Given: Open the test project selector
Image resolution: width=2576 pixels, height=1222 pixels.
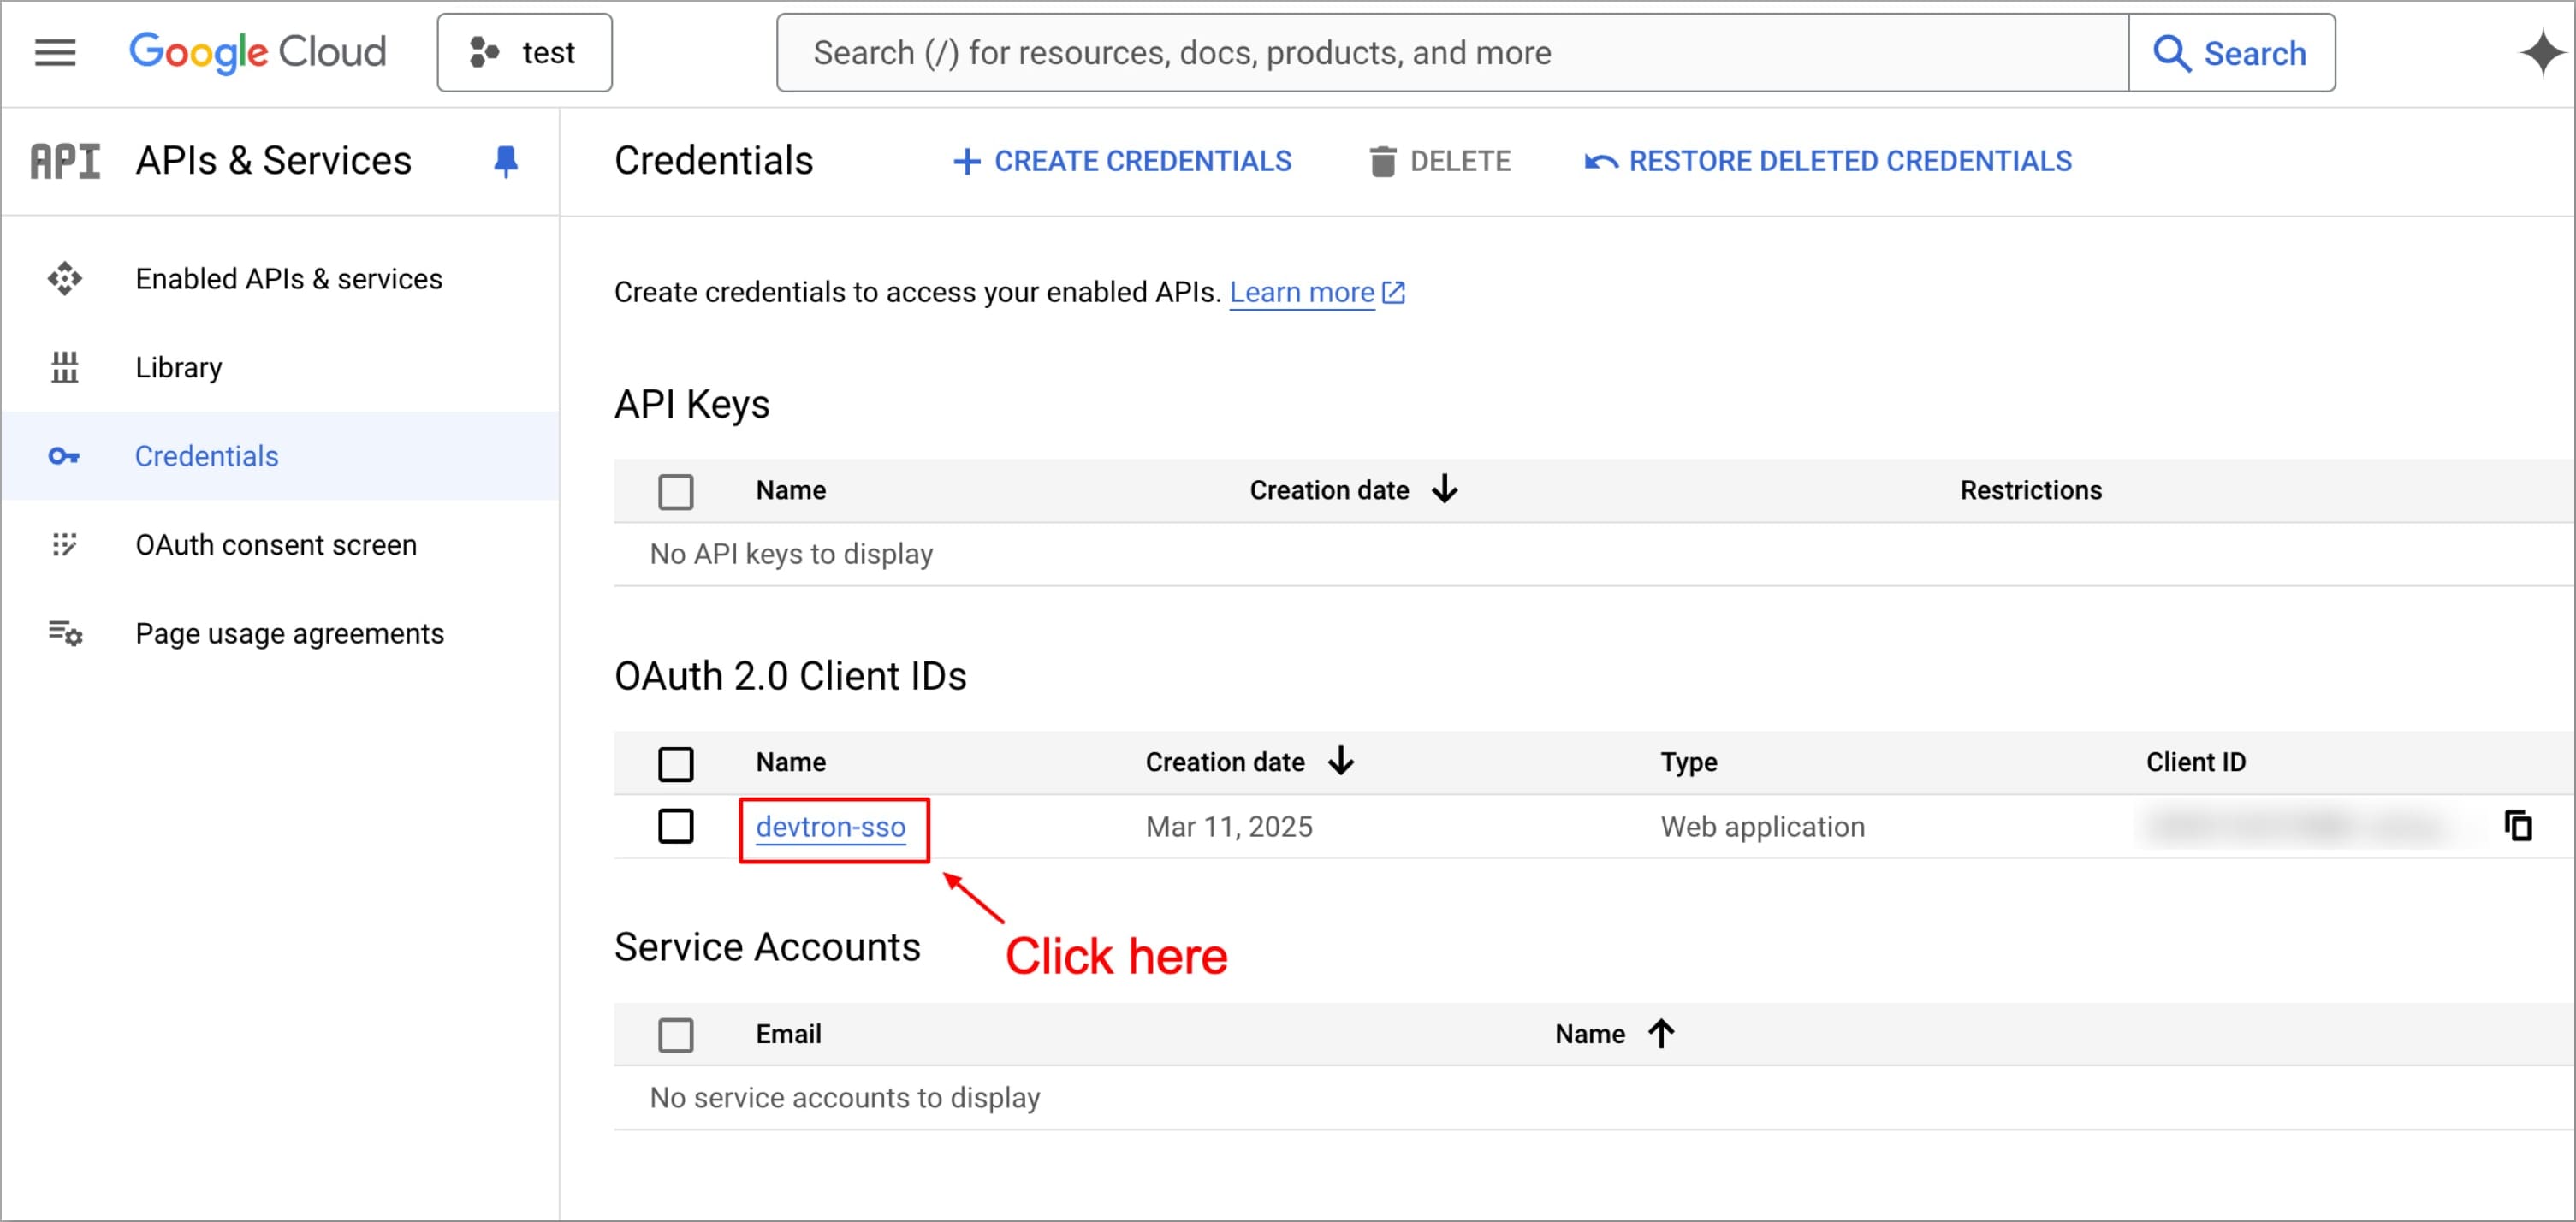Looking at the screenshot, I should click(524, 52).
